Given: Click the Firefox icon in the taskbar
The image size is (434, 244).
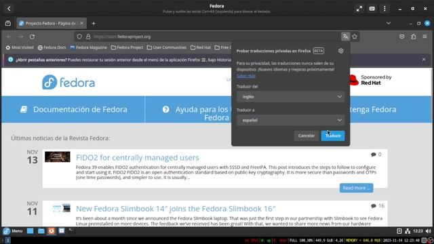Looking at the screenshot, I should click(52, 230).
